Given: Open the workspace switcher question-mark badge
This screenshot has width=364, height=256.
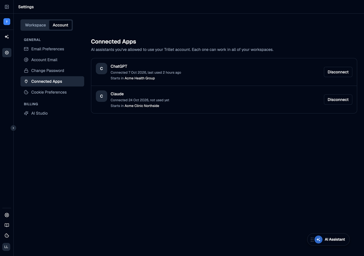Looking at the screenshot, I should tap(7, 22).
